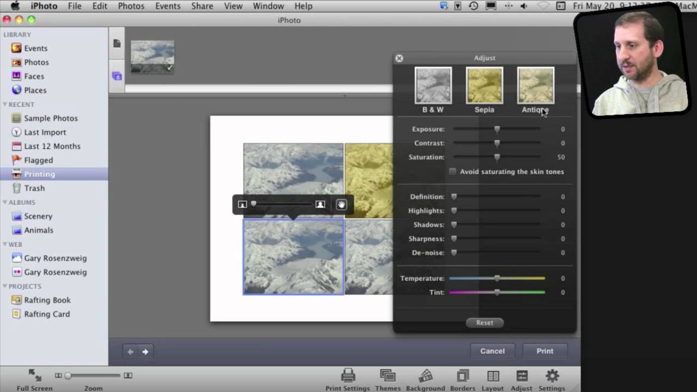
Task: Collapse the Web section
Action: pyautogui.click(x=5, y=244)
